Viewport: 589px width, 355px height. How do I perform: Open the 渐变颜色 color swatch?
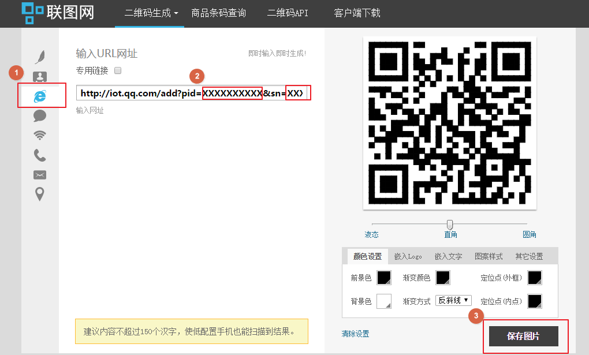(x=443, y=278)
